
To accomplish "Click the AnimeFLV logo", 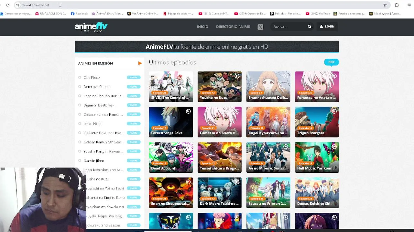I will (x=91, y=27).
